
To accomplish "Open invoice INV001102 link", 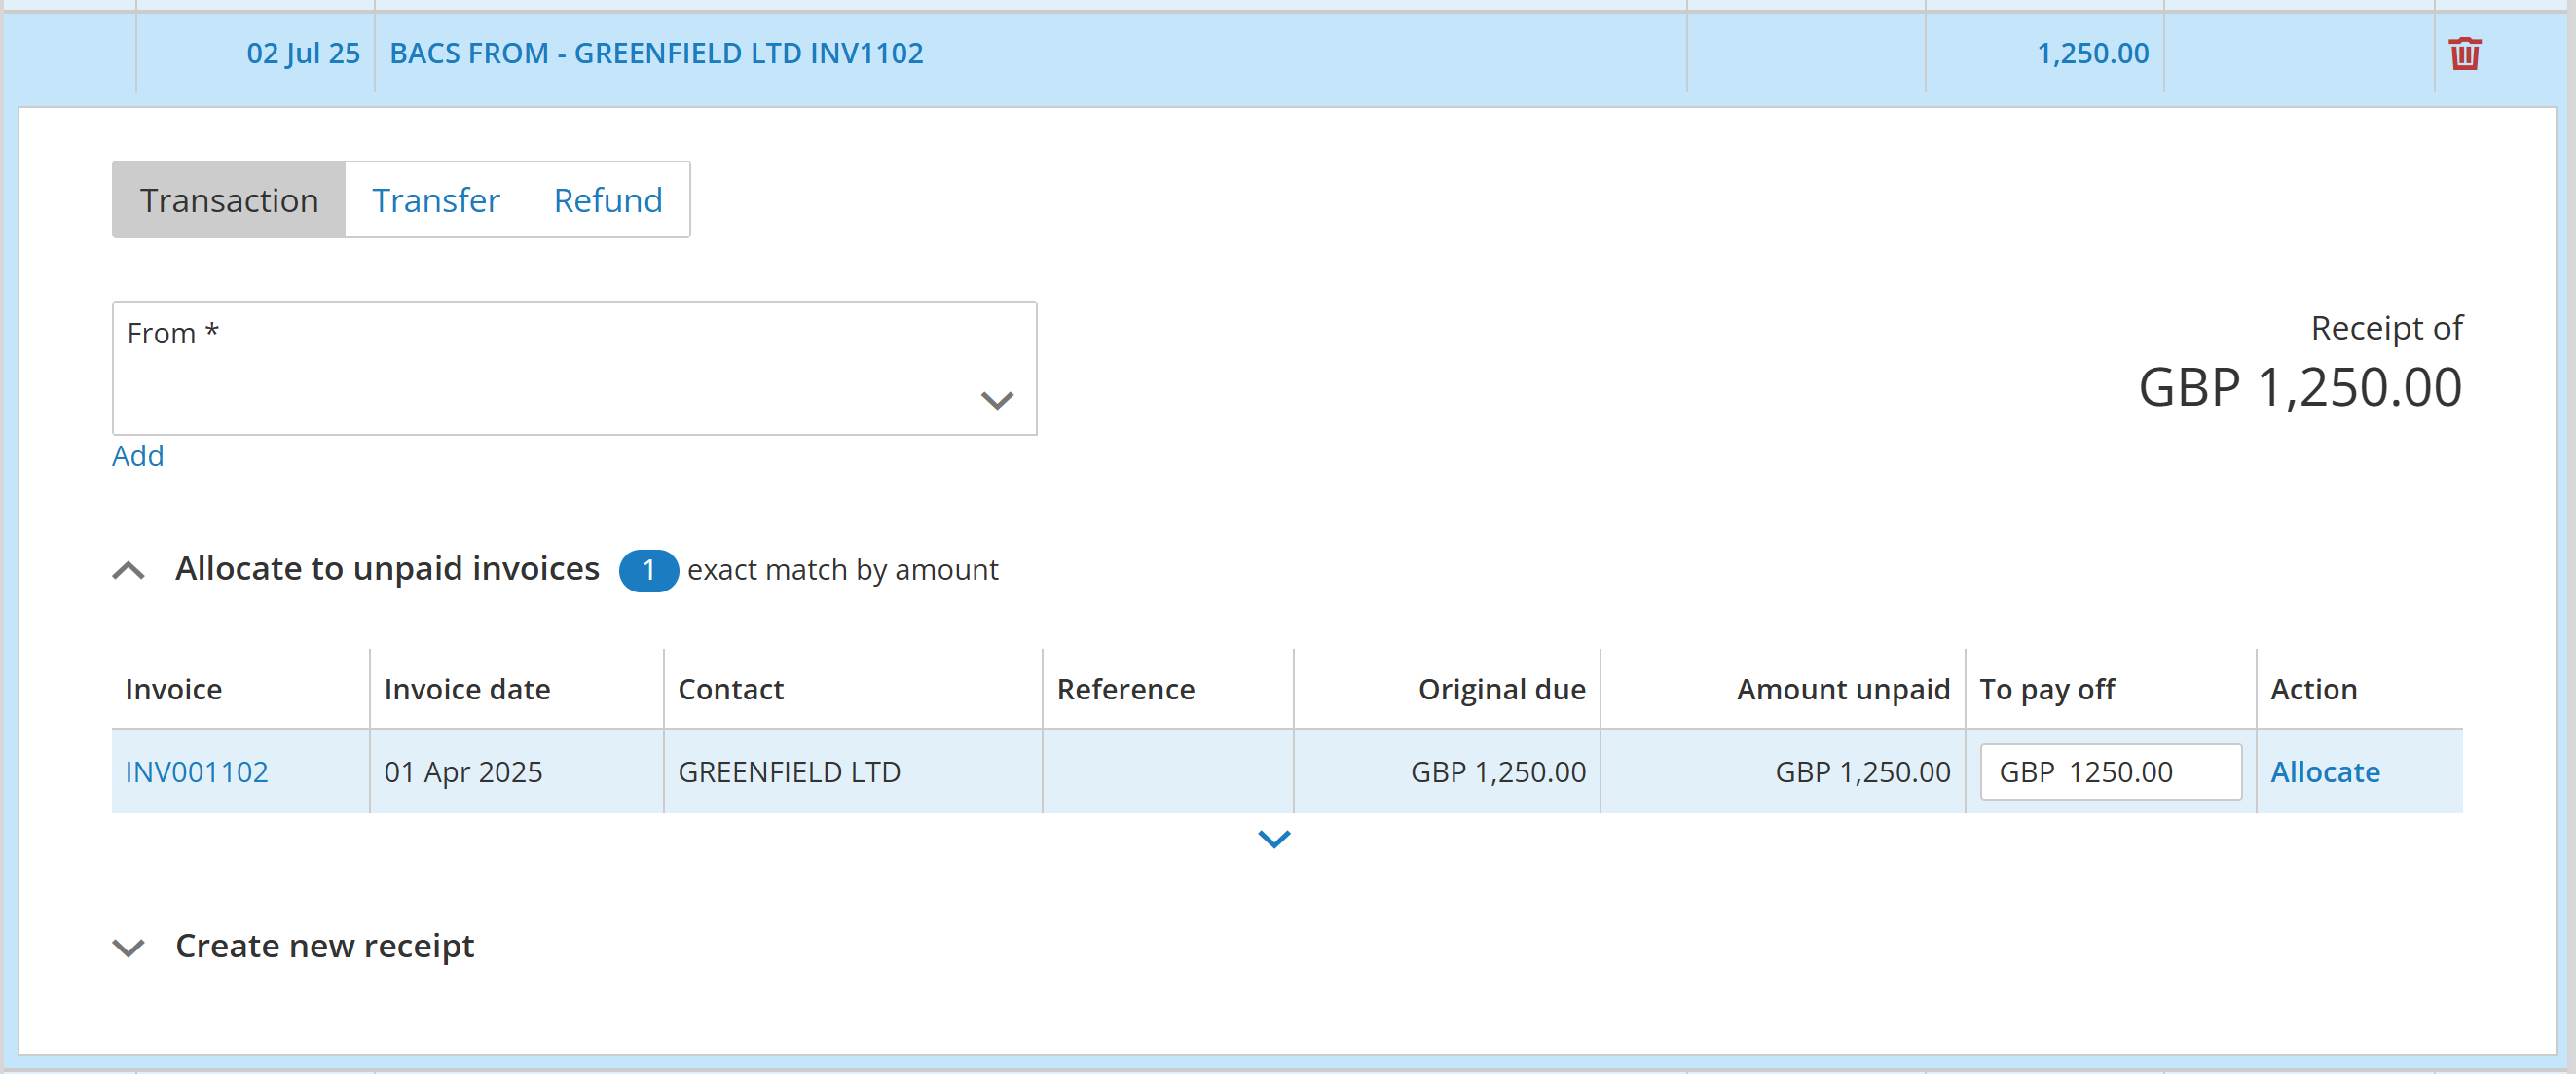I will (x=197, y=771).
